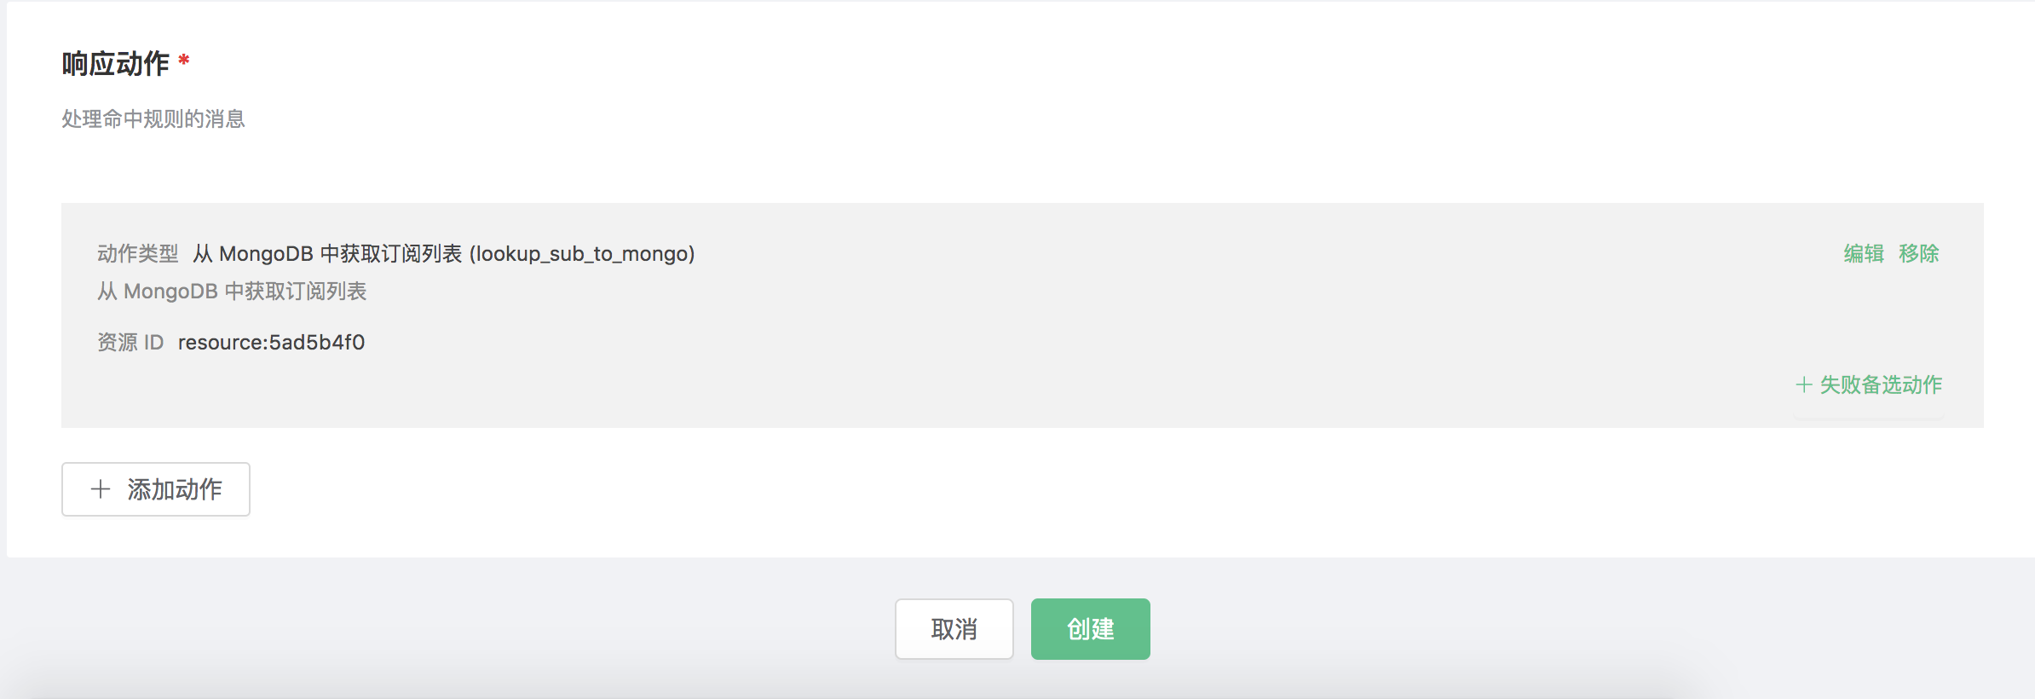Click the resource:5ad5b4f0 value
Image resolution: width=2035 pixels, height=699 pixels.
(x=271, y=343)
